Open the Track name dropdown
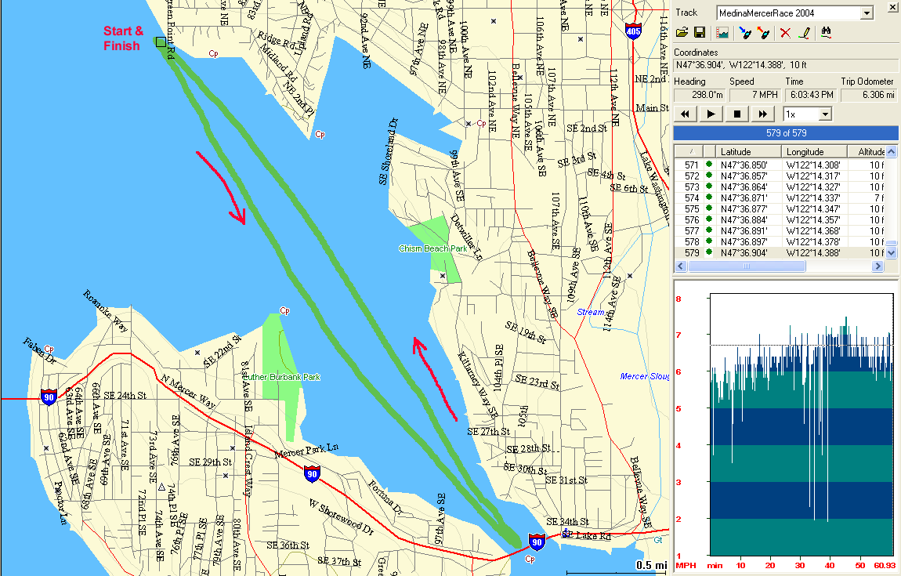Image resolution: width=901 pixels, height=576 pixels. click(866, 13)
